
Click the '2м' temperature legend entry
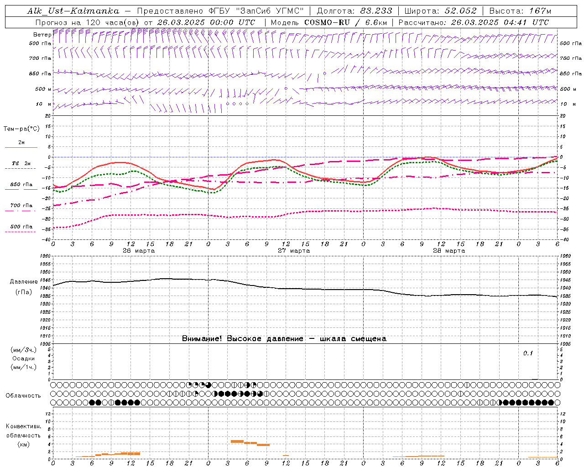click(21, 142)
